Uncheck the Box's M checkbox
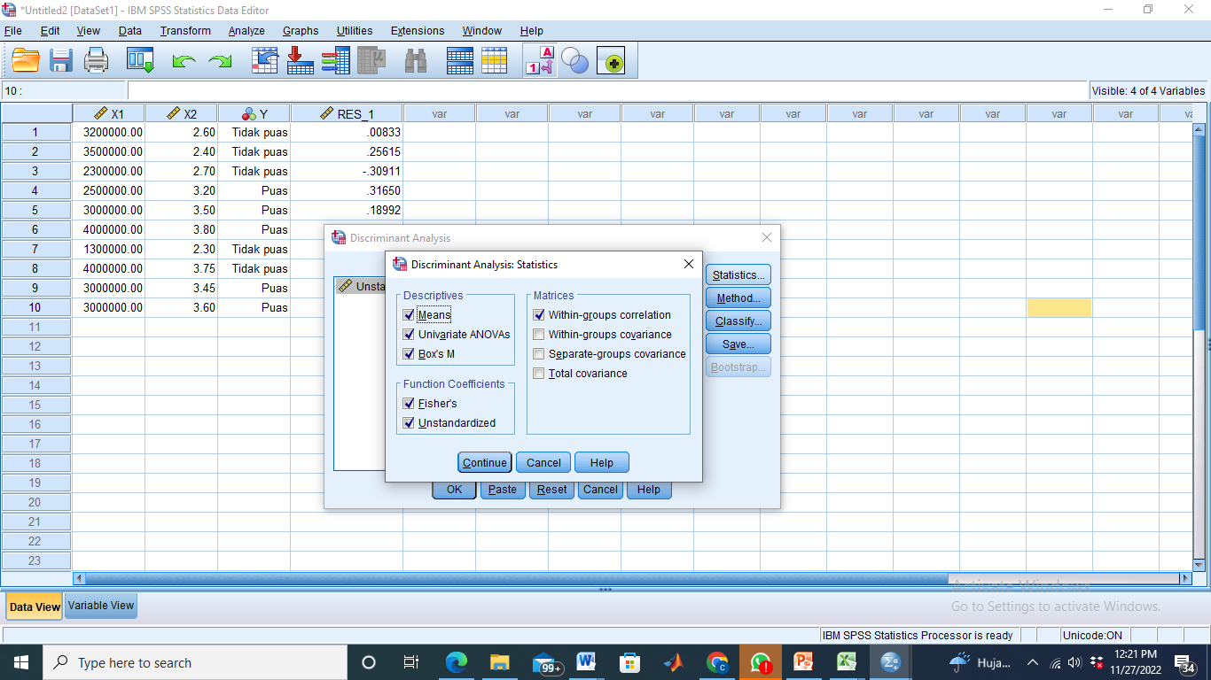This screenshot has width=1211, height=680. [x=409, y=354]
